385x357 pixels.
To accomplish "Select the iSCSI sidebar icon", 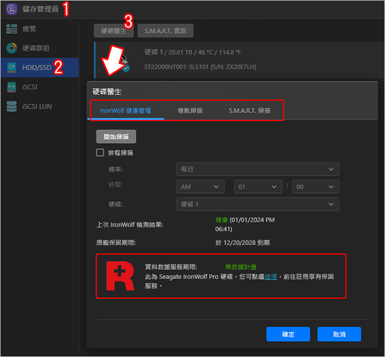I will click(x=11, y=87).
